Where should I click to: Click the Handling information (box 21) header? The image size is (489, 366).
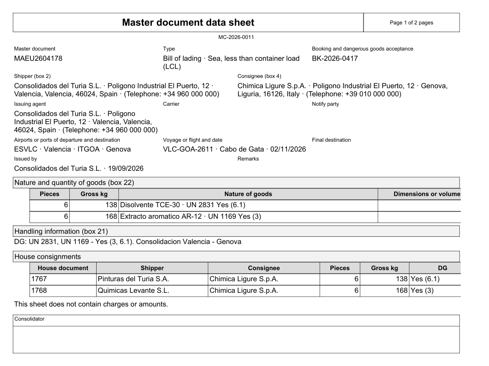tap(236, 232)
